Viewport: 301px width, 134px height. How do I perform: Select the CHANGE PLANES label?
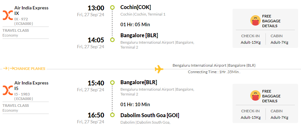[30, 69]
